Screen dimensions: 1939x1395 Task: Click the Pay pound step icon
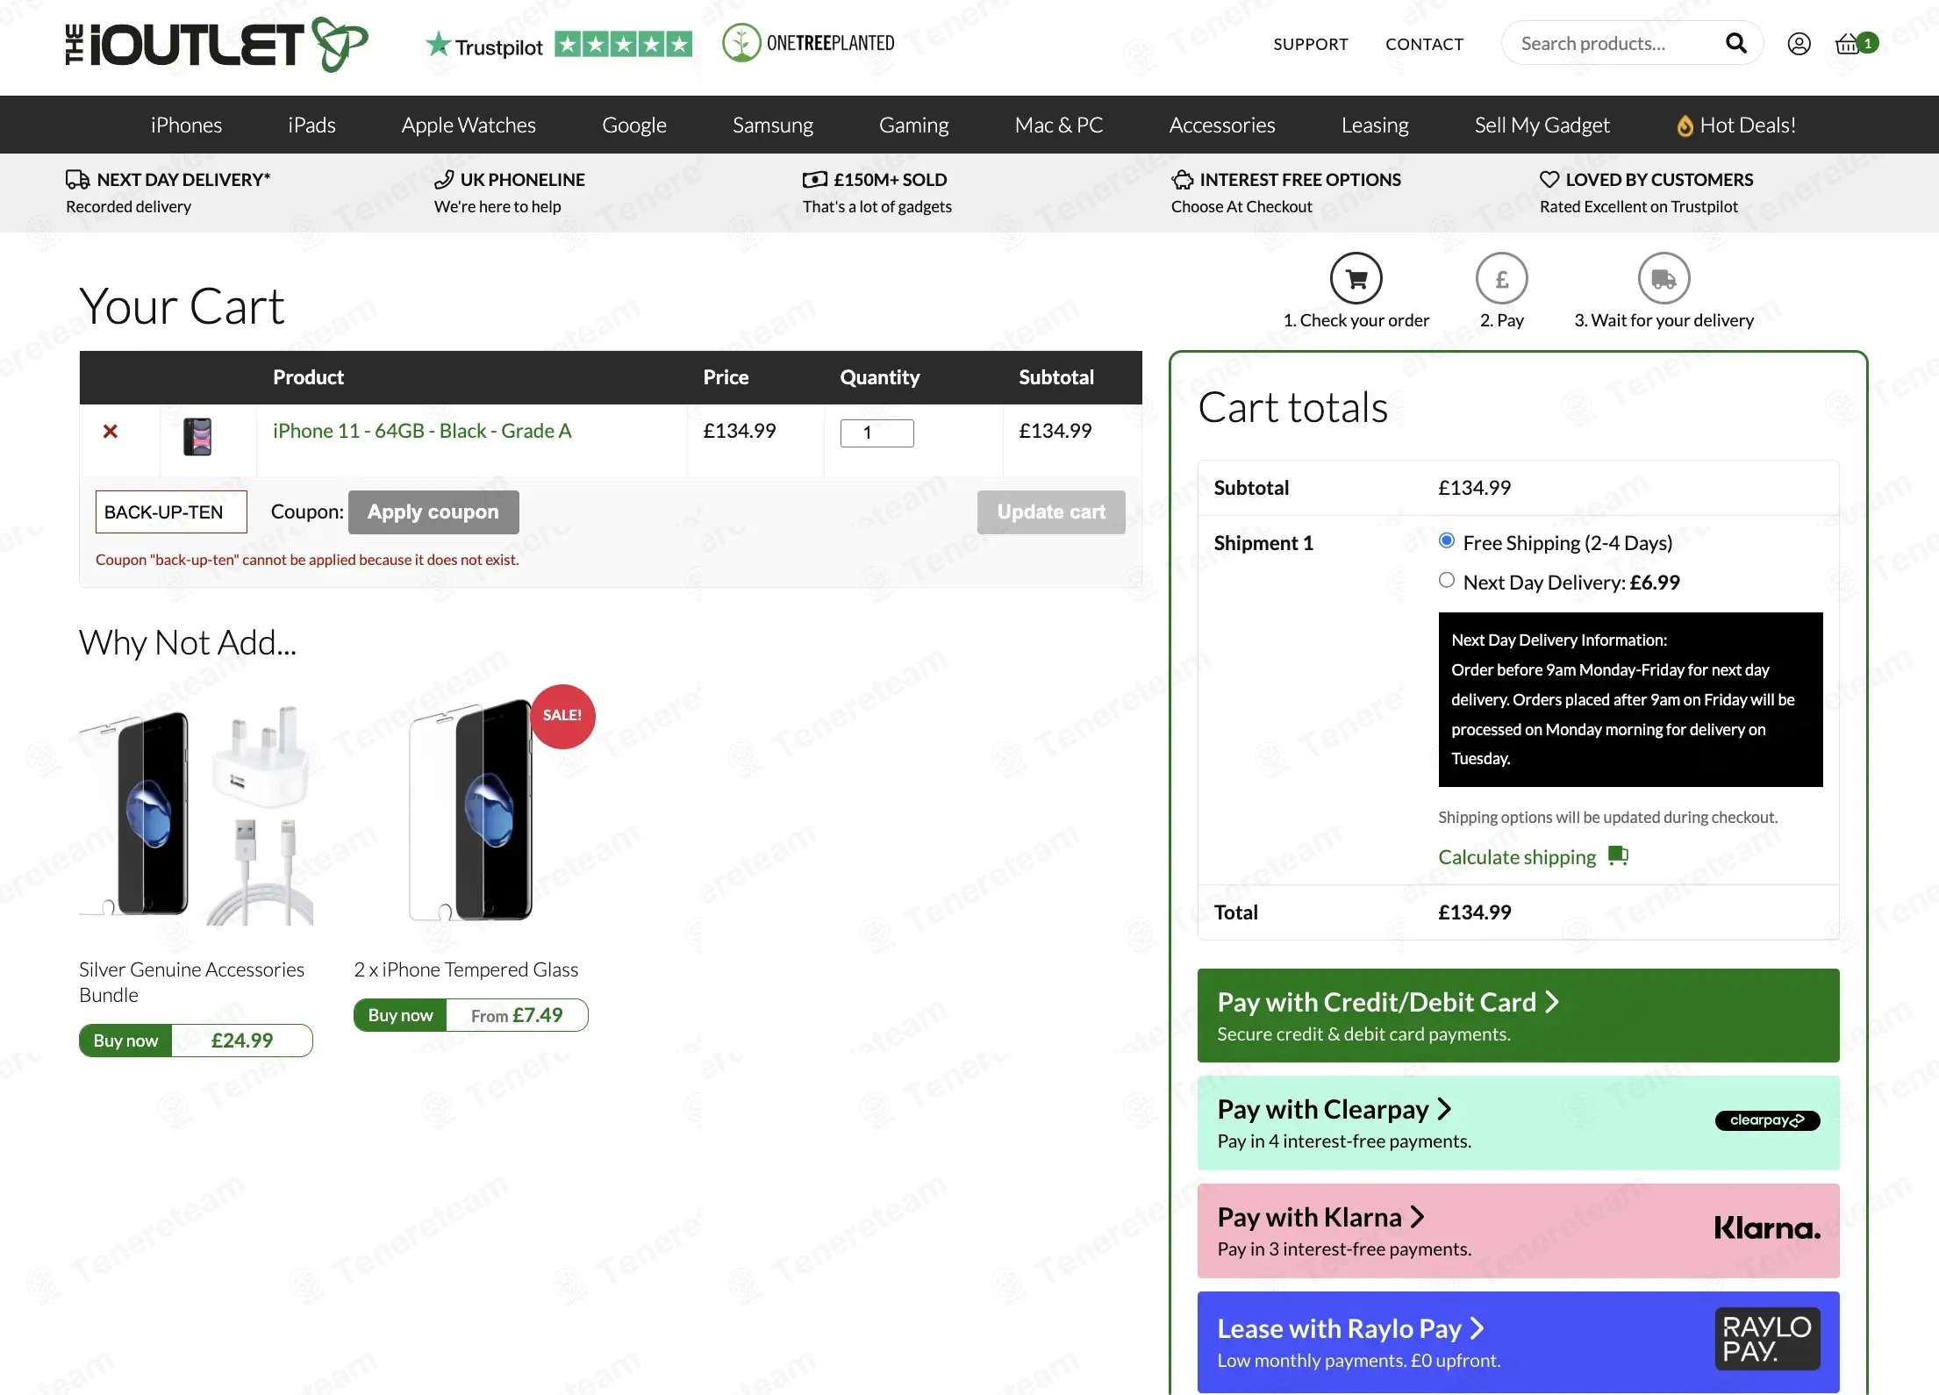[1501, 279]
